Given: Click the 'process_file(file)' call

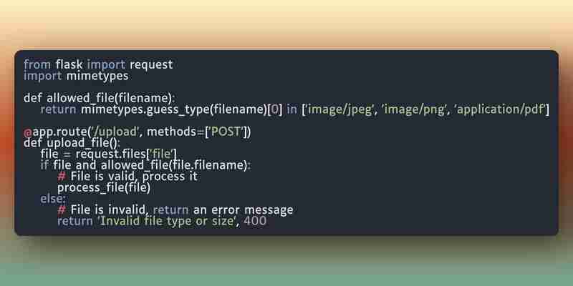Looking at the screenshot, I should 104,188.
